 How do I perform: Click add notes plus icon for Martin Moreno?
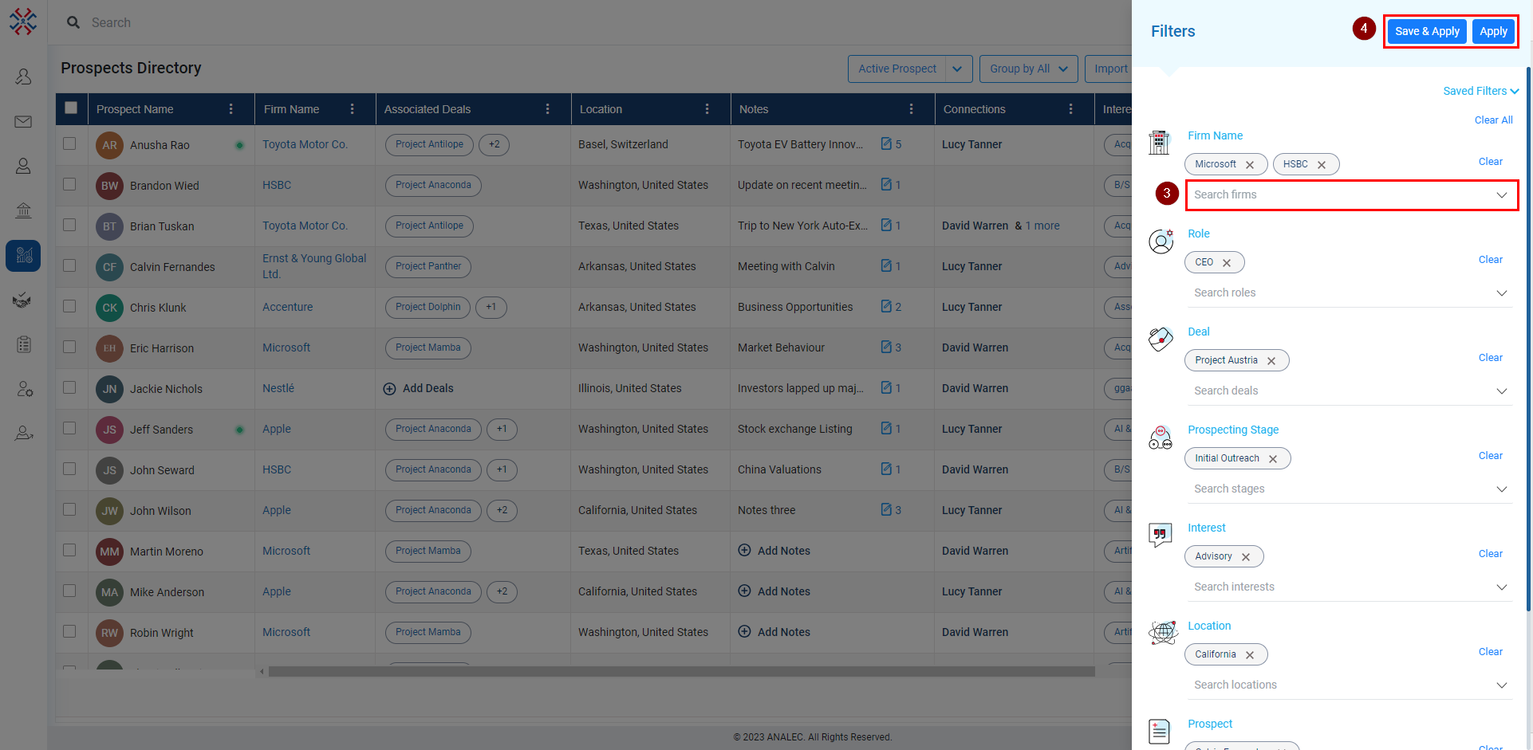click(744, 550)
